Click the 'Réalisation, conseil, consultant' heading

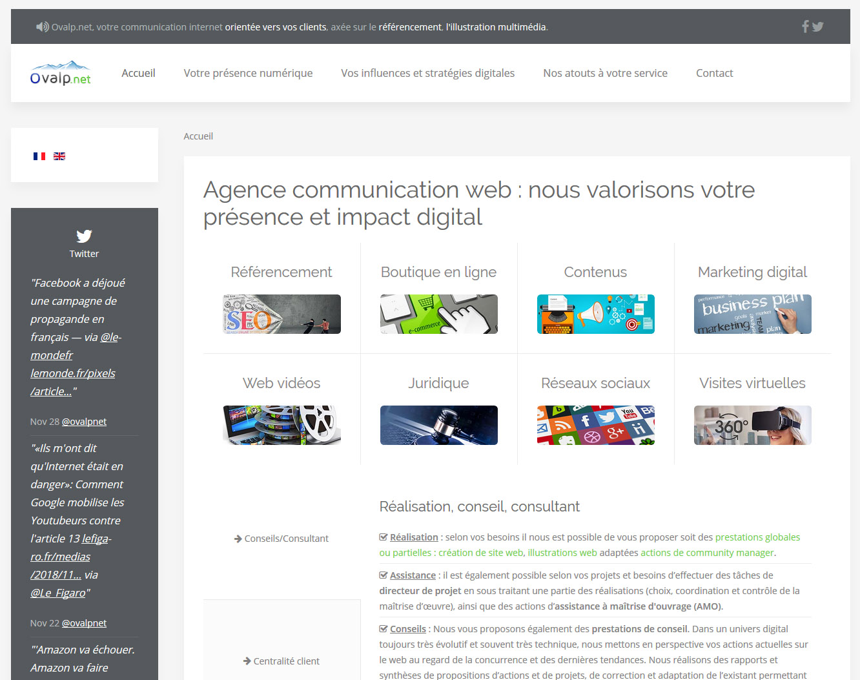[x=480, y=506]
